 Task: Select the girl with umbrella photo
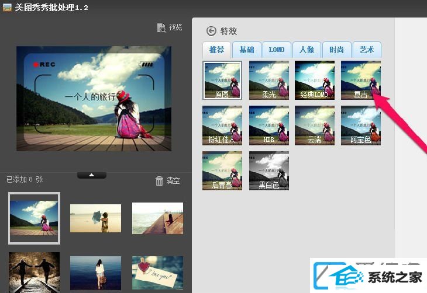[x=95, y=218]
